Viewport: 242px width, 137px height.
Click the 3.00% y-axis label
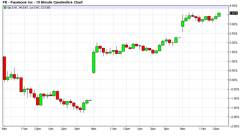(233, 24)
